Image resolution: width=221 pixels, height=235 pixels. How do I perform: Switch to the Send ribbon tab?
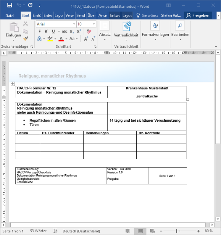pos(80,15)
